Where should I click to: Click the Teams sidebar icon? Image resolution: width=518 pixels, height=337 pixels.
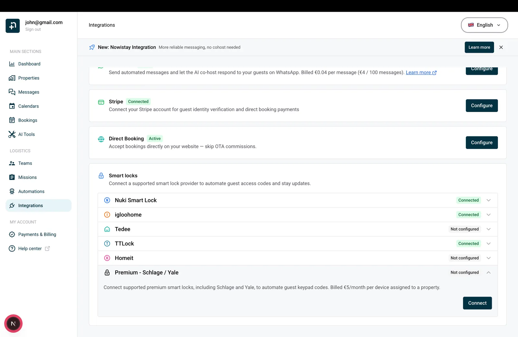click(12, 163)
